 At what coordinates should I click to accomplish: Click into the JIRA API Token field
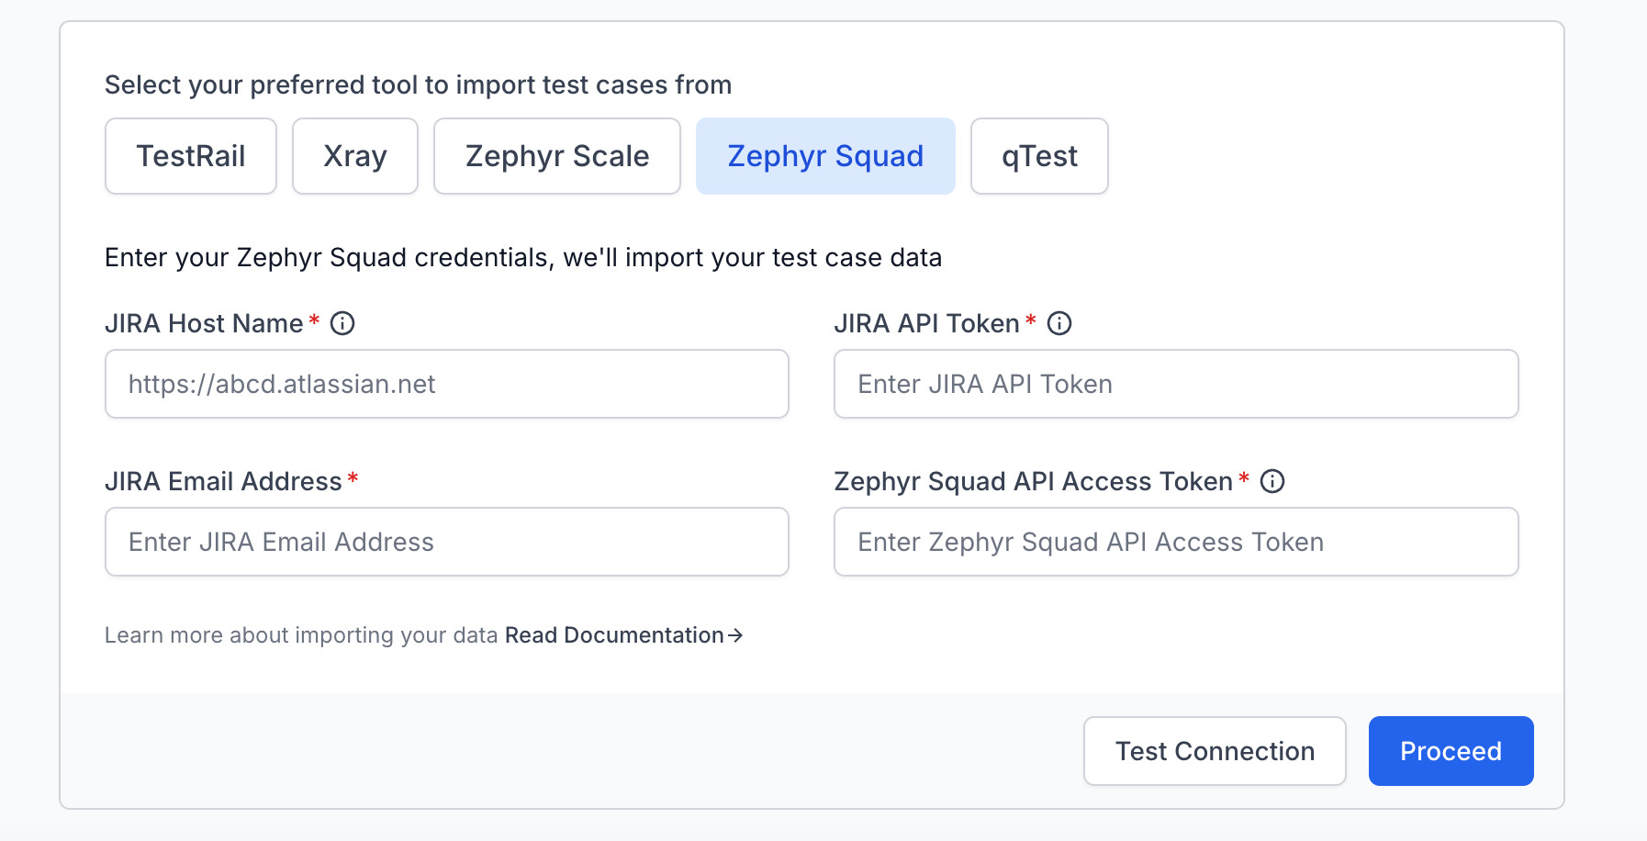[1176, 384]
